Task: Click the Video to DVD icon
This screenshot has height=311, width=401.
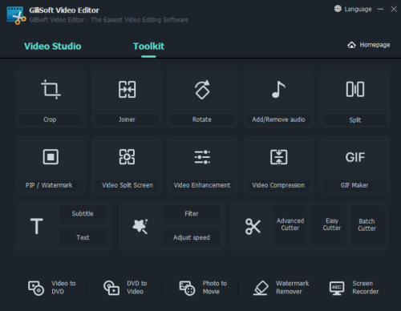Action: 36,288
